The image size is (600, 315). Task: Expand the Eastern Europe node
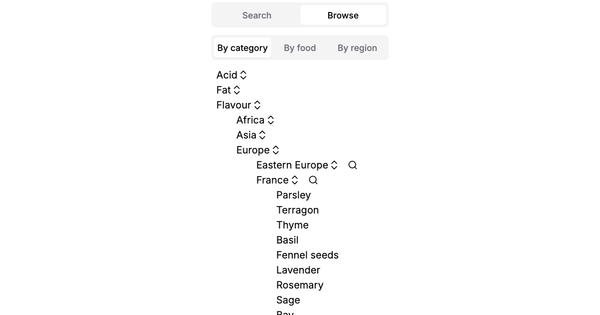pyautogui.click(x=334, y=165)
